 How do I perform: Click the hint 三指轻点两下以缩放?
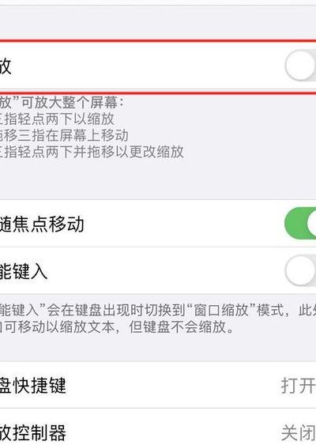(x=57, y=119)
